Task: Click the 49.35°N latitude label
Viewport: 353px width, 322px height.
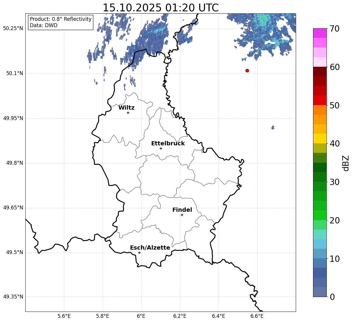Action: [13, 297]
